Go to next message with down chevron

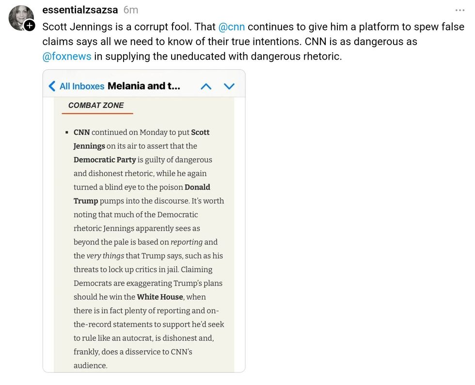[229, 86]
